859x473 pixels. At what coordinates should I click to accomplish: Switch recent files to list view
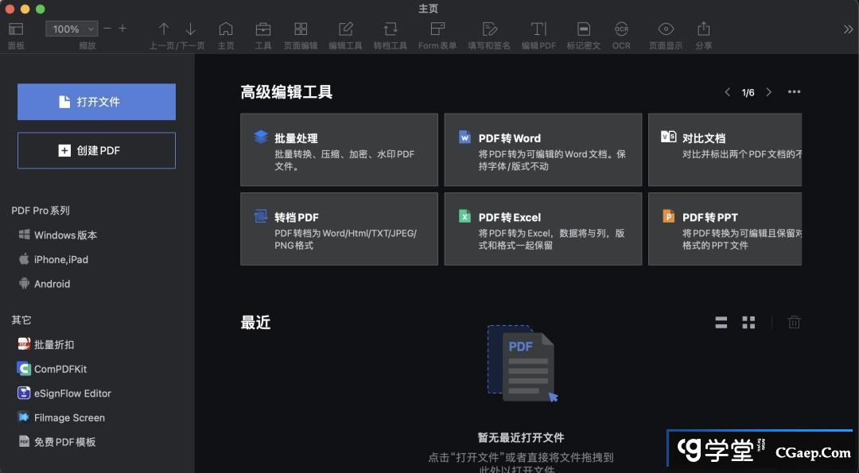click(x=721, y=322)
